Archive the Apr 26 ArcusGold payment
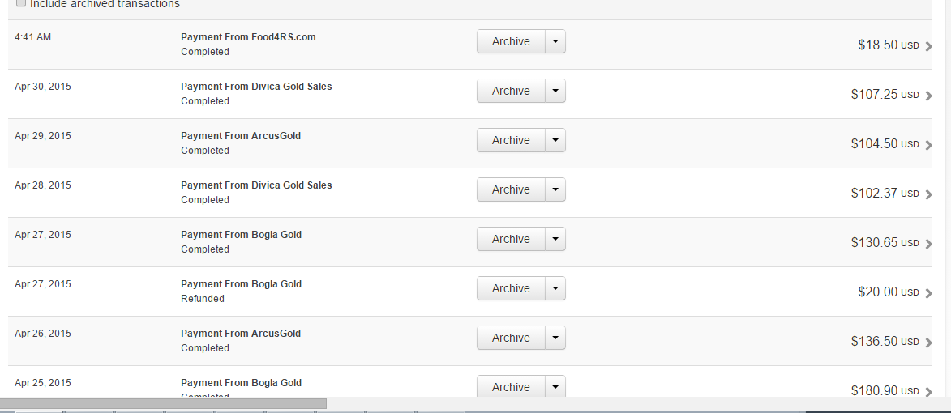The image size is (951, 413). (511, 338)
